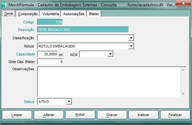Click the Incluir button
The height and width of the screenshot is (125, 192).
(x=80, y=114)
